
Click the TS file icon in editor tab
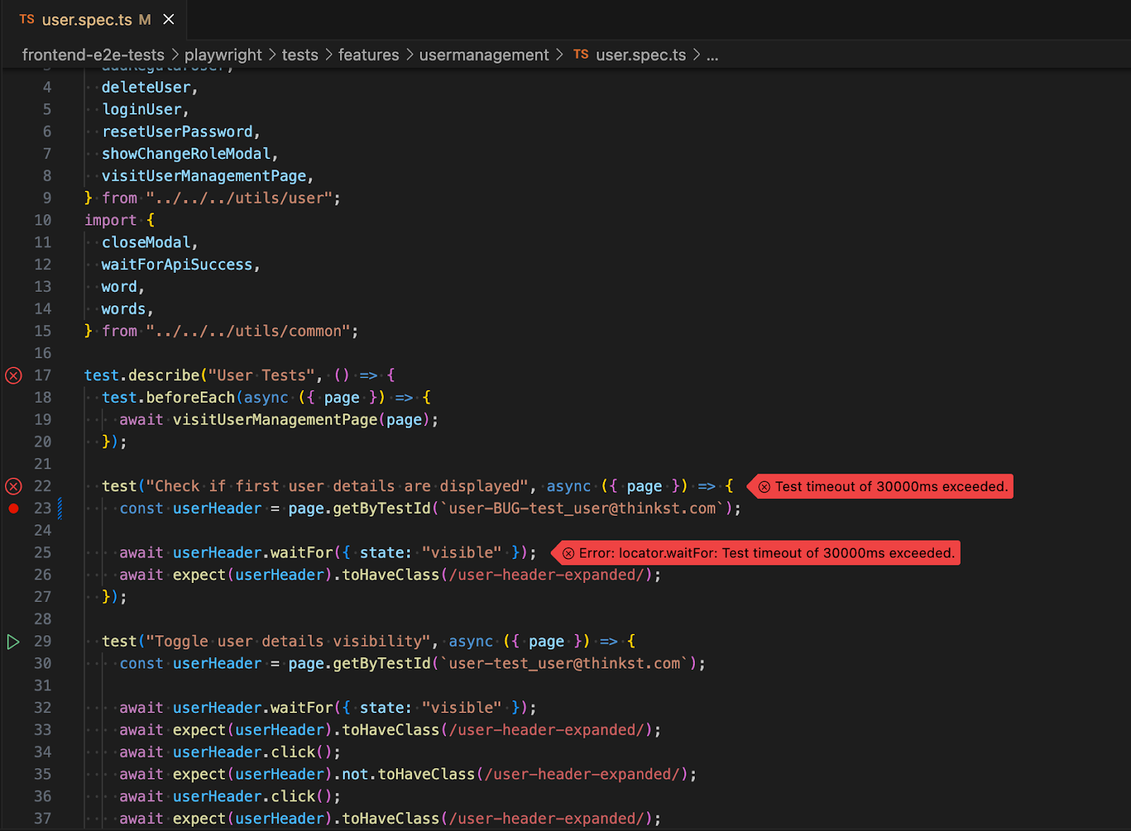click(27, 19)
